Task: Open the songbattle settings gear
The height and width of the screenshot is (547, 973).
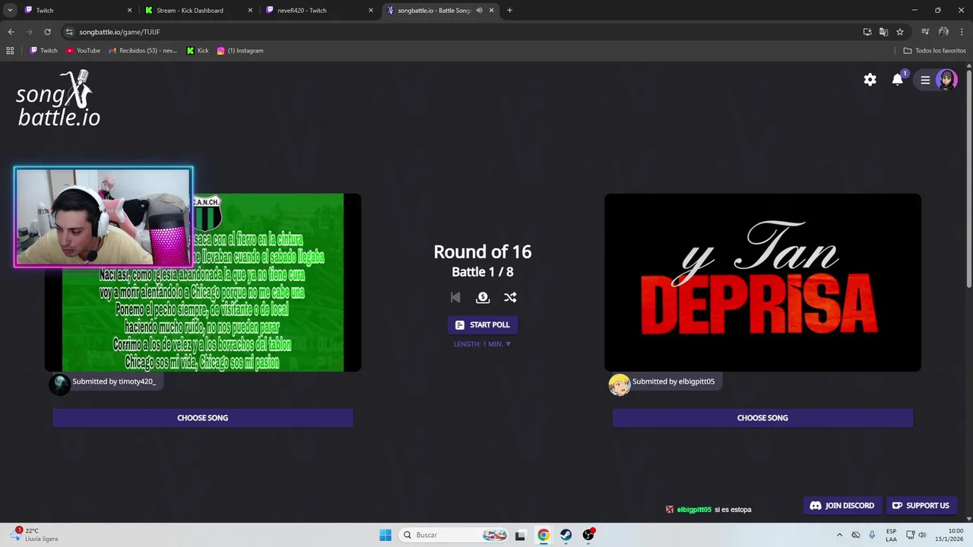Action: click(870, 80)
